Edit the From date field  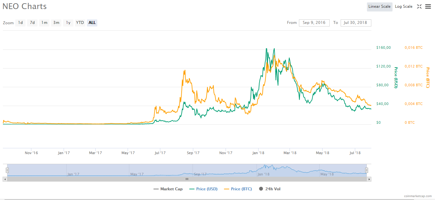[314, 23]
